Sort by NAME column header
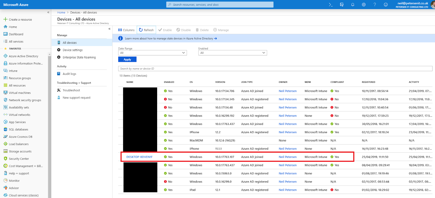Image resolution: width=435 pixels, height=198 pixels. (x=130, y=82)
